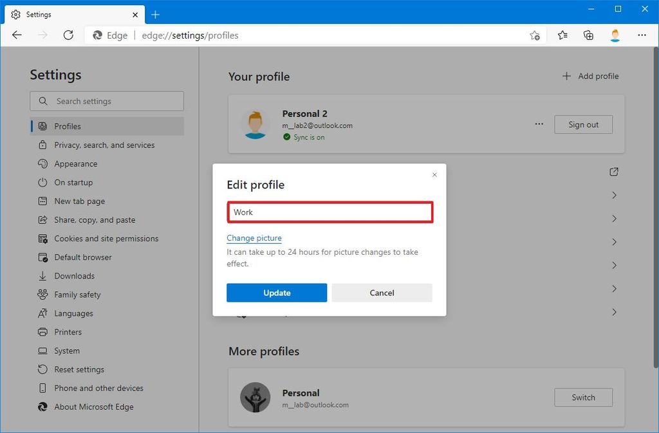Click the Favorites star on the browser toolbar
Image resolution: width=659 pixels, height=433 pixels.
(x=562, y=35)
